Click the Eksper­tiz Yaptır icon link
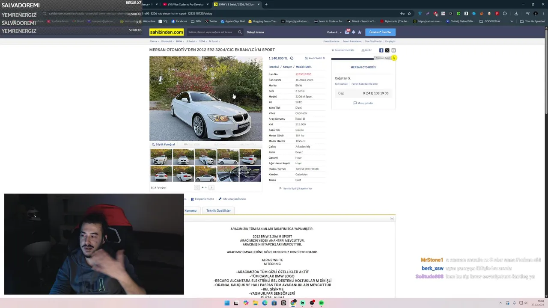This screenshot has width=548, height=308. [203, 199]
